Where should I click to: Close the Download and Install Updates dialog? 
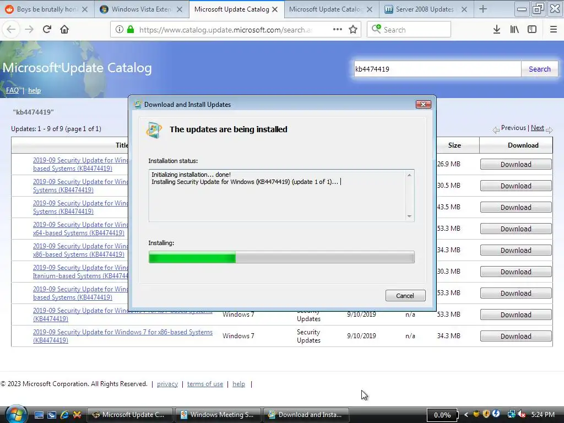[x=424, y=104]
